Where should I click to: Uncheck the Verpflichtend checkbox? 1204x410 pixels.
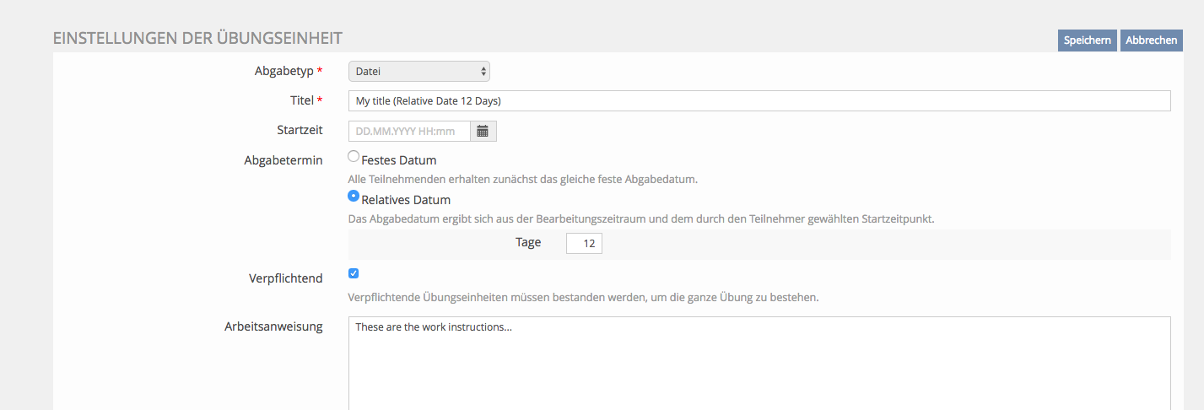(x=354, y=273)
